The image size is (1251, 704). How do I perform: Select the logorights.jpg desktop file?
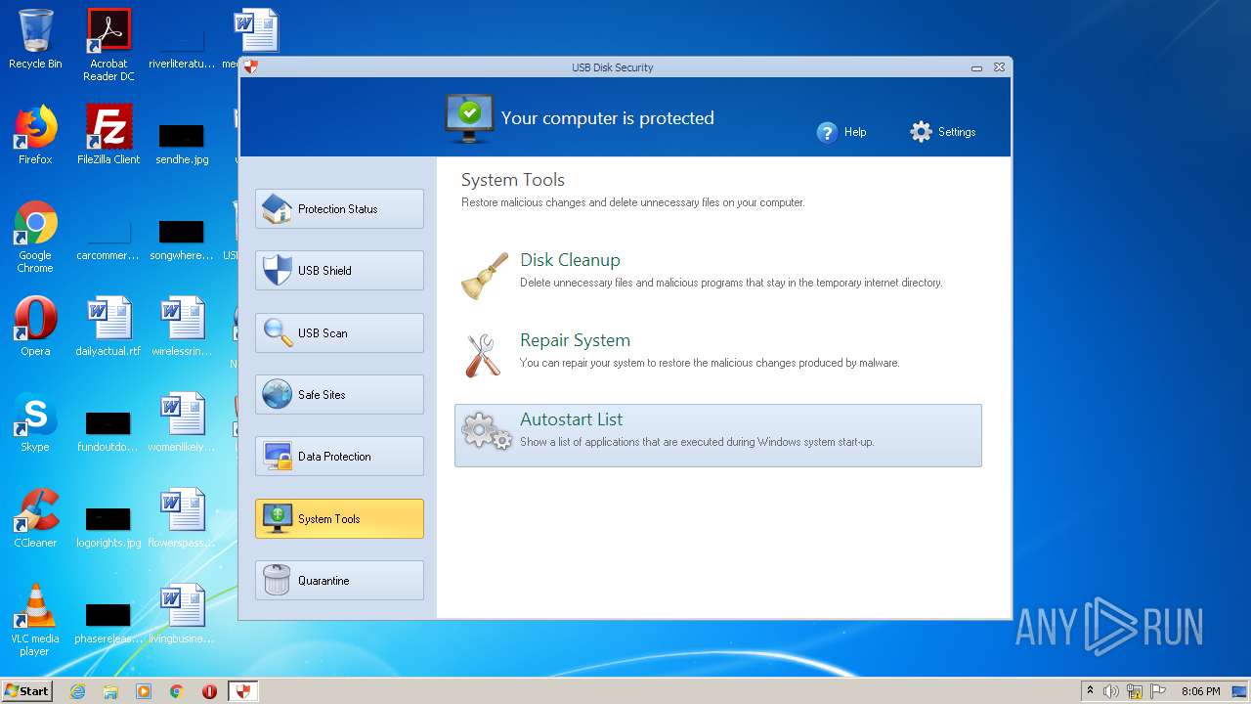(108, 525)
